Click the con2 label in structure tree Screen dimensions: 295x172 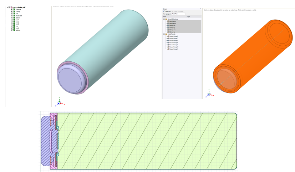(x=17, y=22)
